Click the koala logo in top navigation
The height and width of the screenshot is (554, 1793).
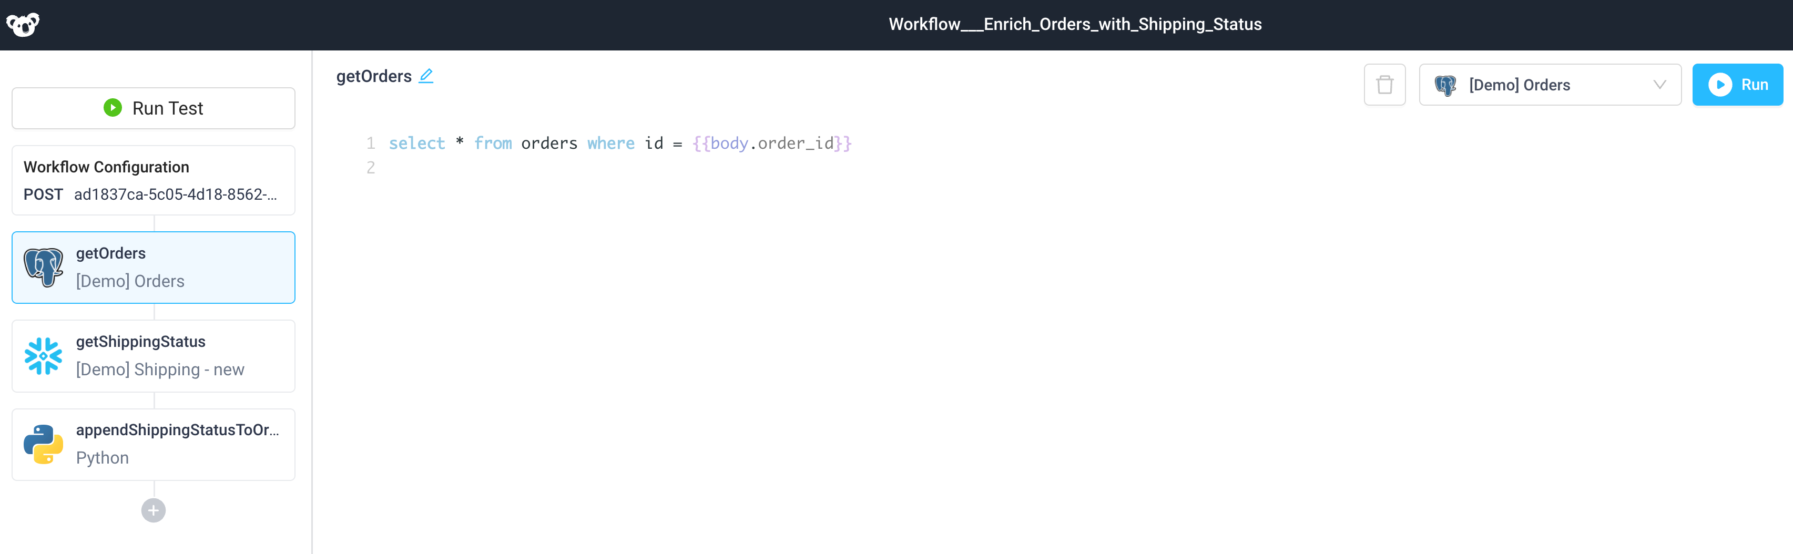pos(23,24)
